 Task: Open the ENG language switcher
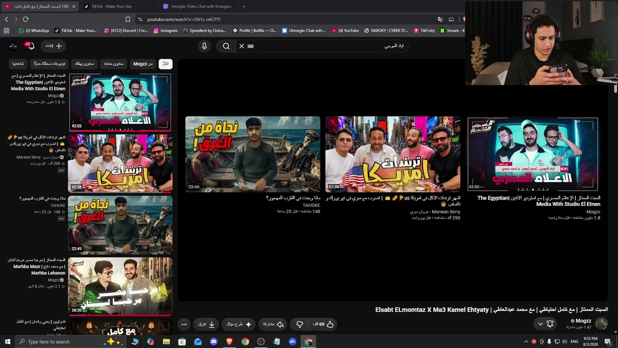[574, 342]
